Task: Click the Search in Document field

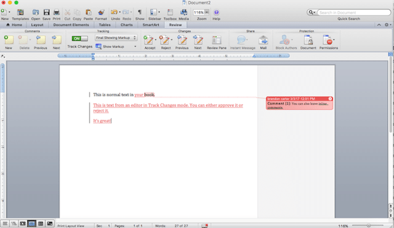Action: tap(354, 12)
